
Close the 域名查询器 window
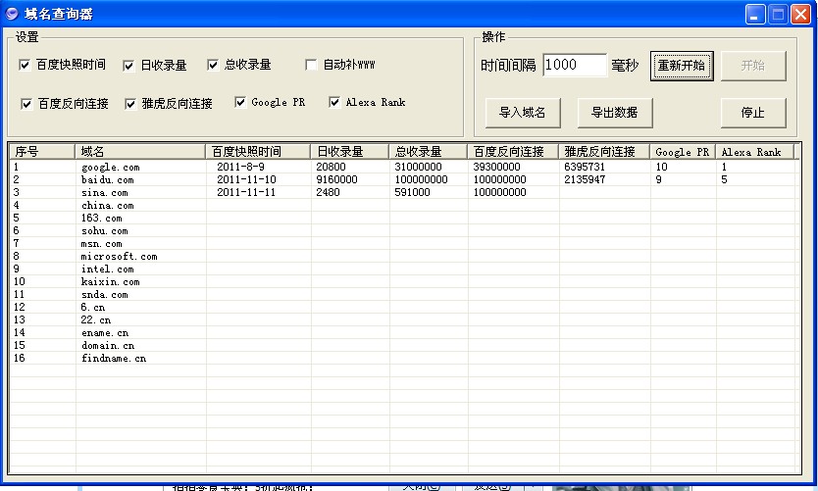(800, 14)
